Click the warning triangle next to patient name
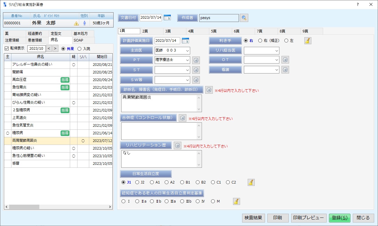 pyautogui.click(x=76, y=23)
